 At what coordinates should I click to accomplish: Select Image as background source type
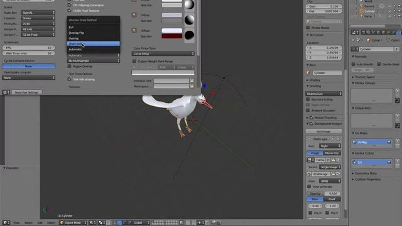pyautogui.click(x=315, y=153)
